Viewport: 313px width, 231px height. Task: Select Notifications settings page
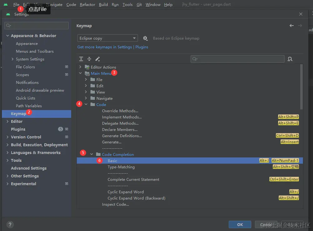27,82
